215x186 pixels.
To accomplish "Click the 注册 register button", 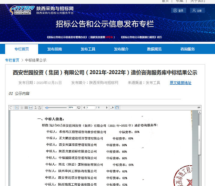I will coord(197,10).
